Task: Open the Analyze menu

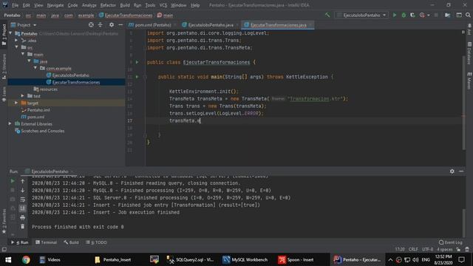Action: 89,5
